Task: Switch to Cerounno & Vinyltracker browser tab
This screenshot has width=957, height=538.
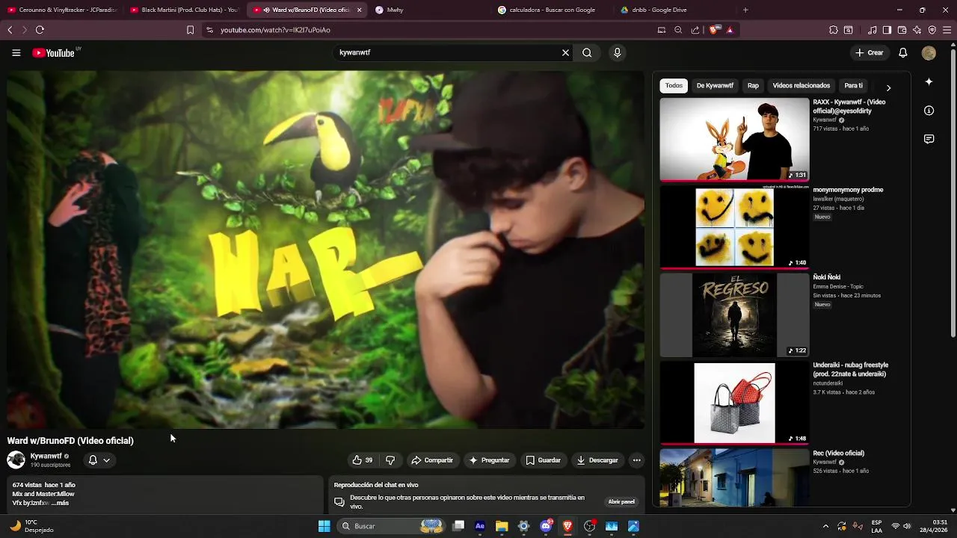Action: (x=61, y=10)
